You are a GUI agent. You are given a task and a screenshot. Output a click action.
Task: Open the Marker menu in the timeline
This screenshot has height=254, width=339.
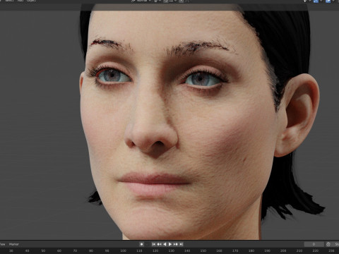click(14, 244)
